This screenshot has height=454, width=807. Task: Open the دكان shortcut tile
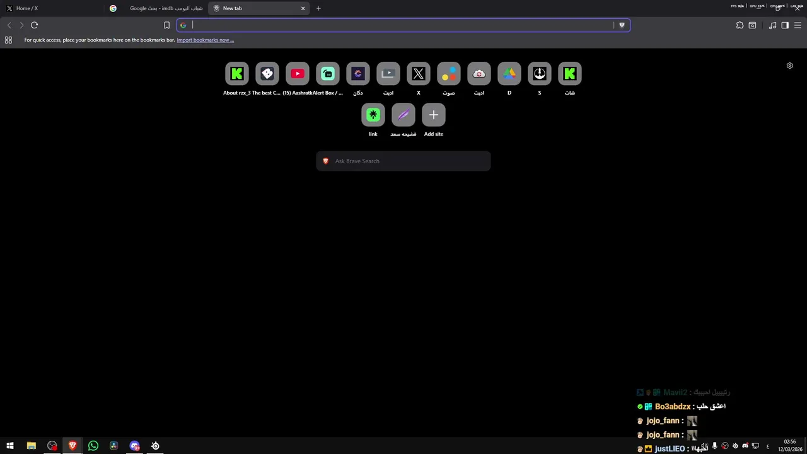click(358, 74)
